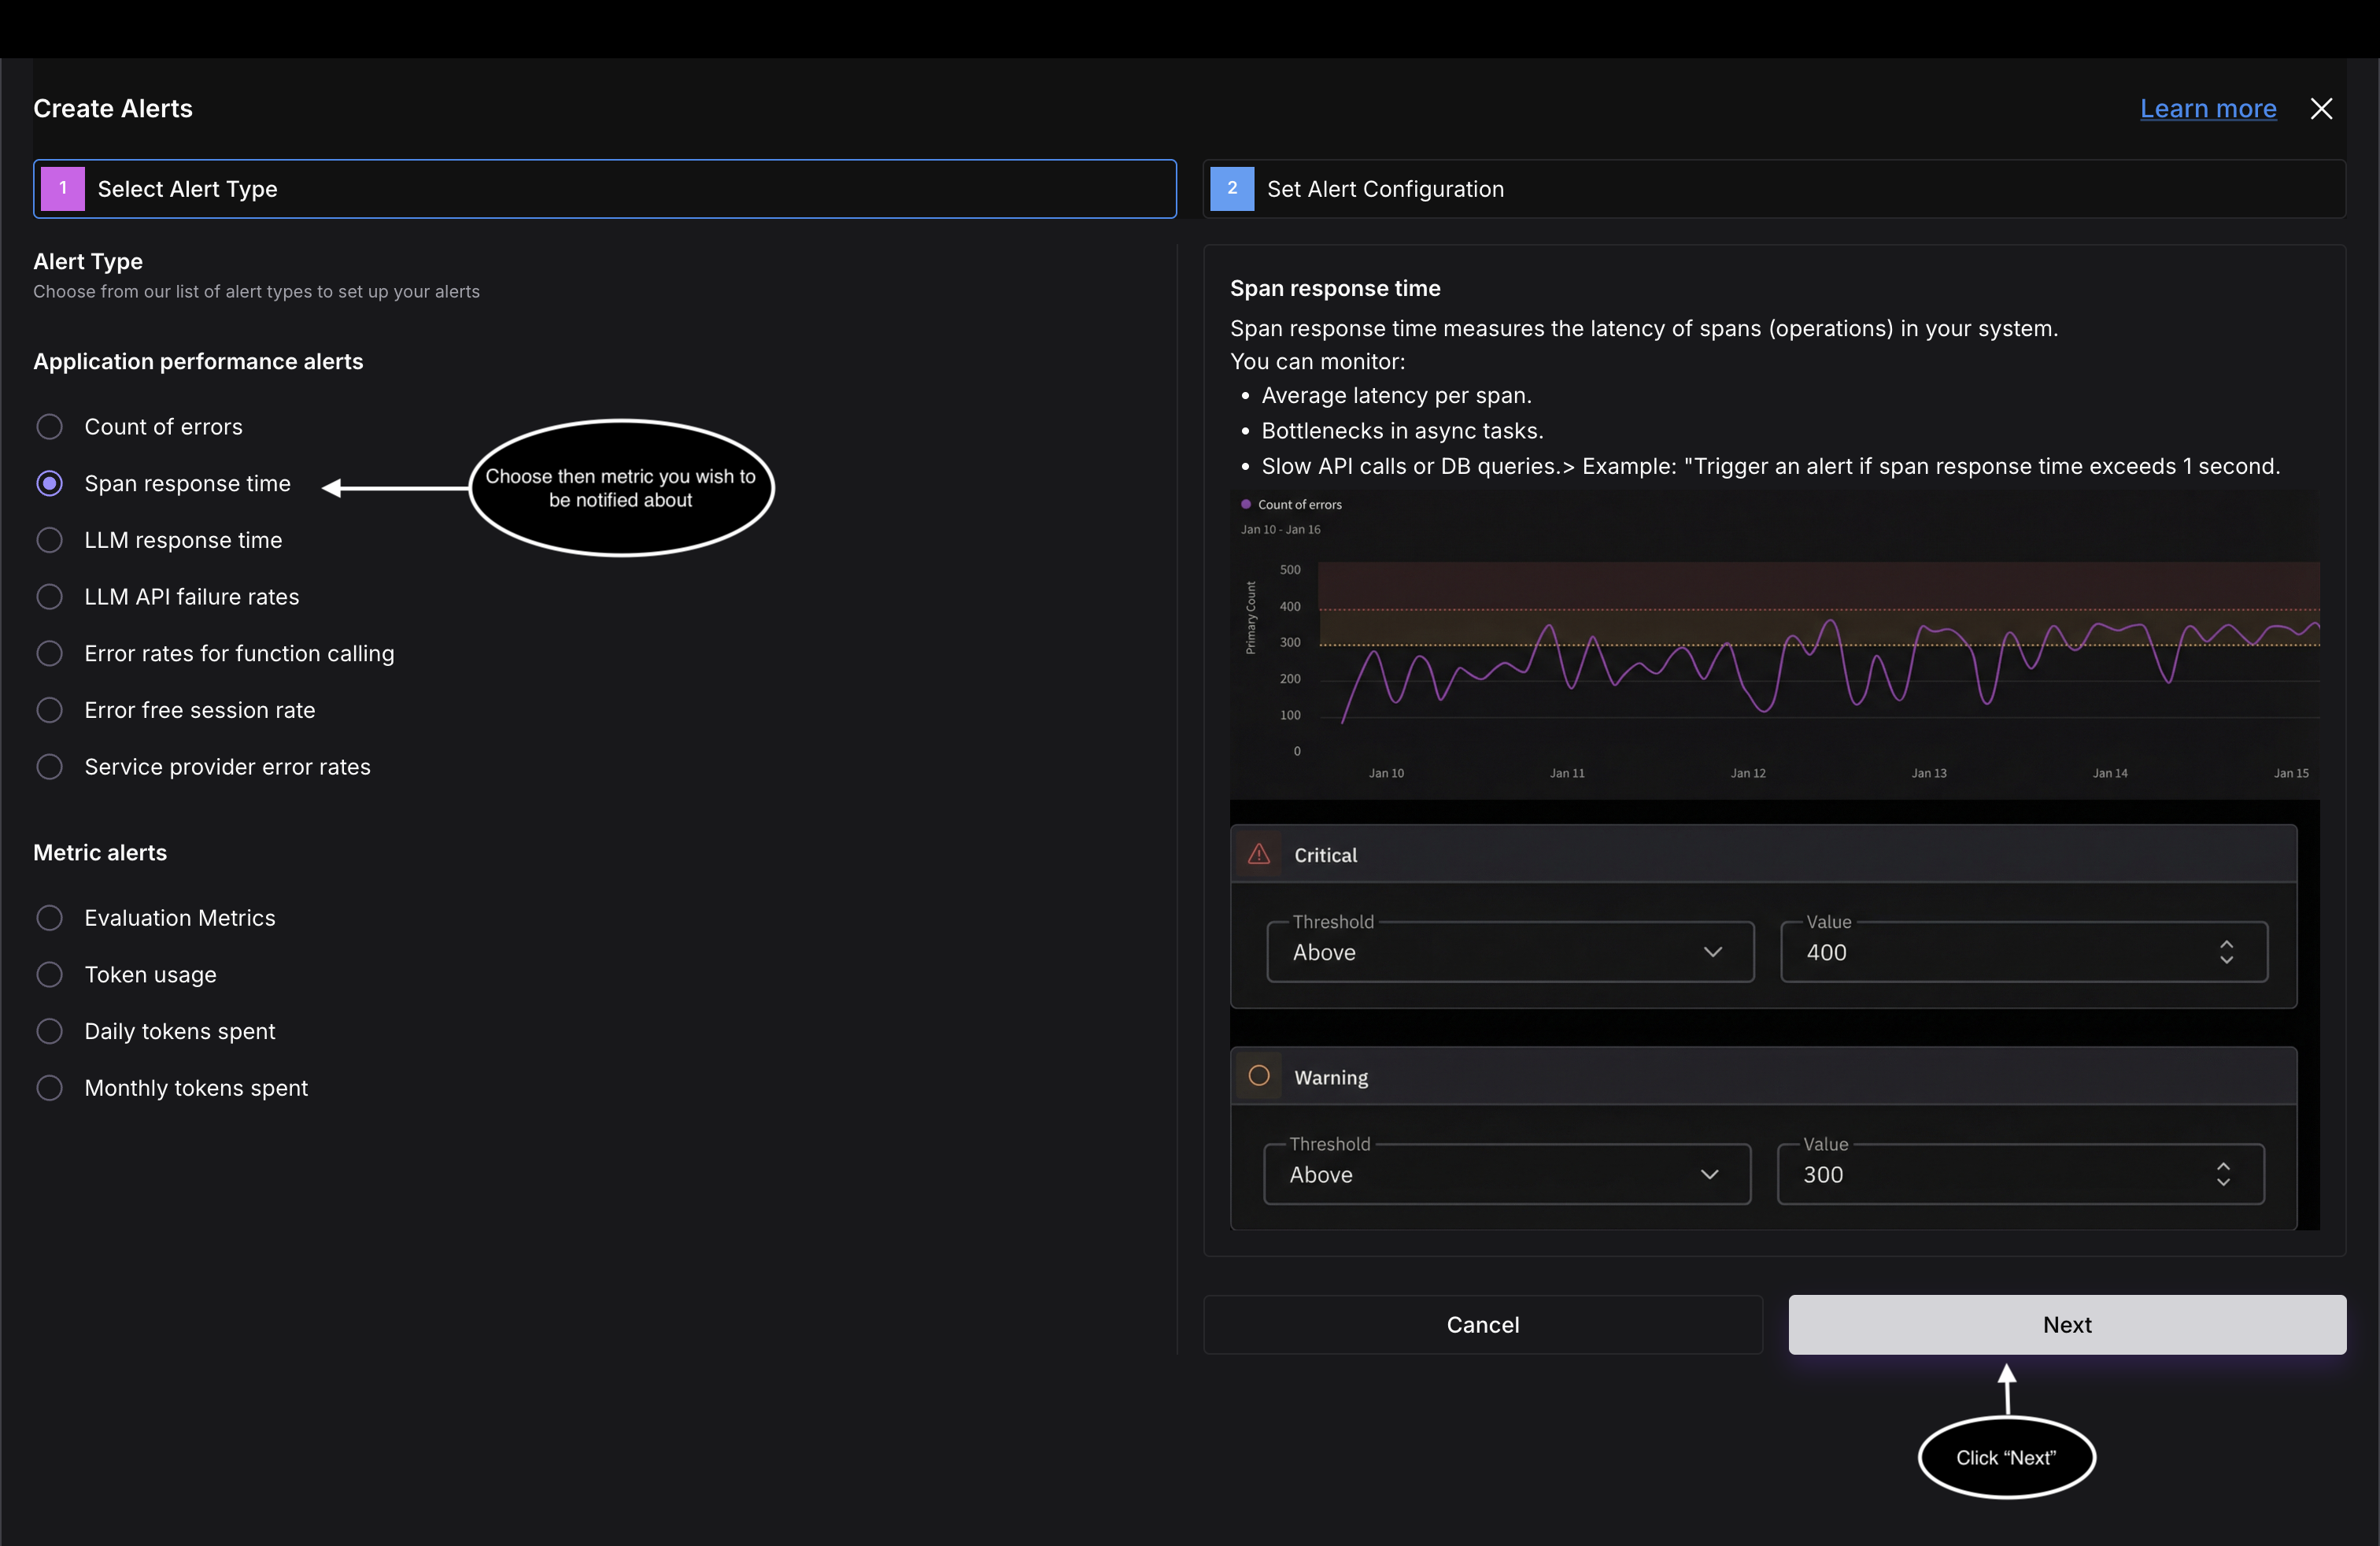
Task: Select Error rates for function calling
Action: pos(49,654)
